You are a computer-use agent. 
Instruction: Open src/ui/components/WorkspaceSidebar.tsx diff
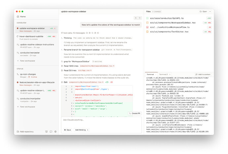coord(173,23)
